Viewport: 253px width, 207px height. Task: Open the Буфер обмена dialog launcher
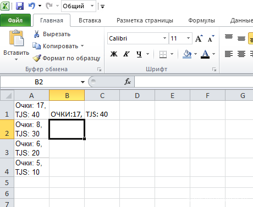[x=100, y=69]
